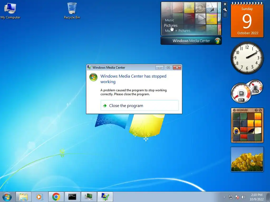Launch Windows Media Center from gadget bar

(191, 41)
